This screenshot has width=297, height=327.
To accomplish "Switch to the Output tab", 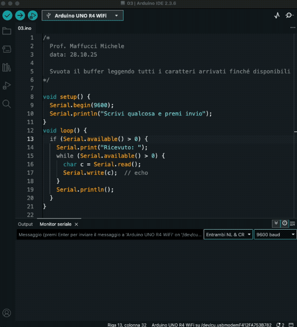I will pyautogui.click(x=25, y=224).
